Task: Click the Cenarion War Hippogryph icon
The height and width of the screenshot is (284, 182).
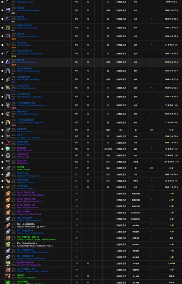Action: (x=8, y=264)
